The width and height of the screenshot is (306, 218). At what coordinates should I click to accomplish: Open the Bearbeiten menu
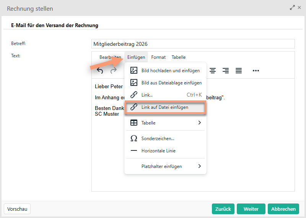coord(110,57)
